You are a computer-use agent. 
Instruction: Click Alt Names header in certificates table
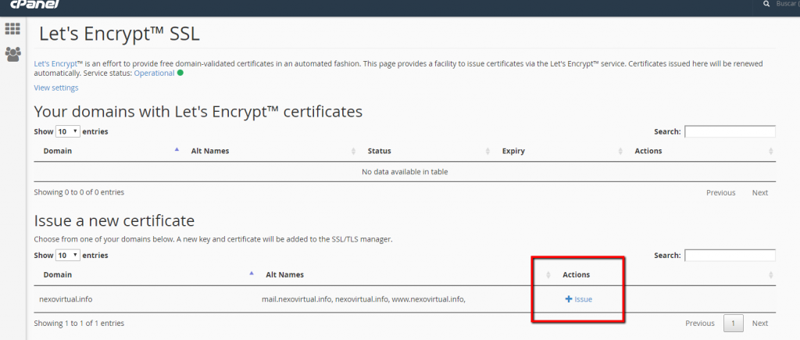tap(209, 151)
